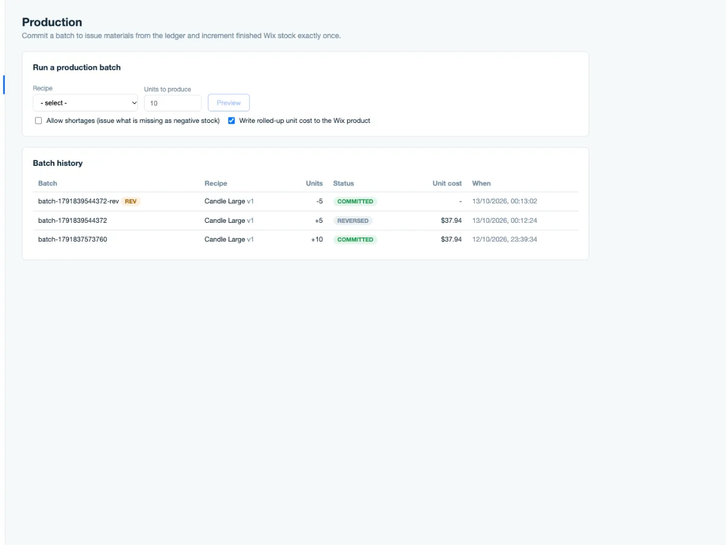Click the +5 units value

(x=319, y=220)
